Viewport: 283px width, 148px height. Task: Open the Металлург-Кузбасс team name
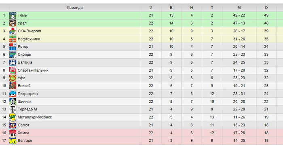coord(35,117)
